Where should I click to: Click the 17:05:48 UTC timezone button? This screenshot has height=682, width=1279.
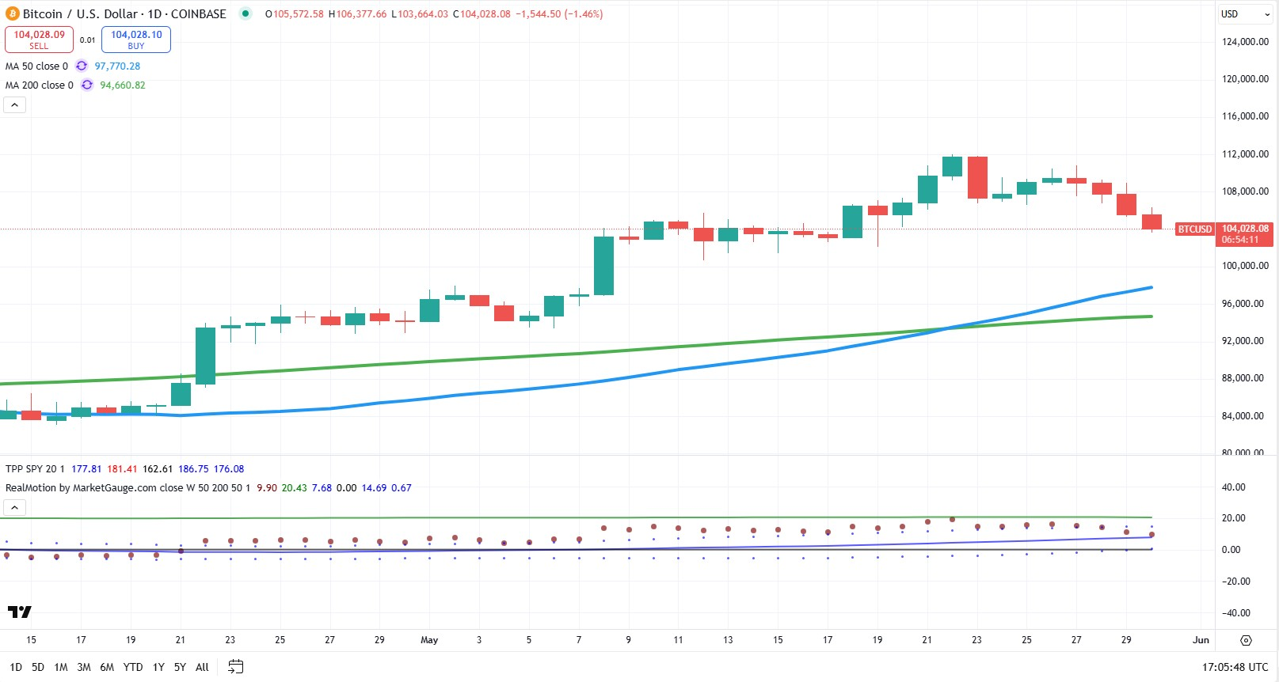(1235, 667)
